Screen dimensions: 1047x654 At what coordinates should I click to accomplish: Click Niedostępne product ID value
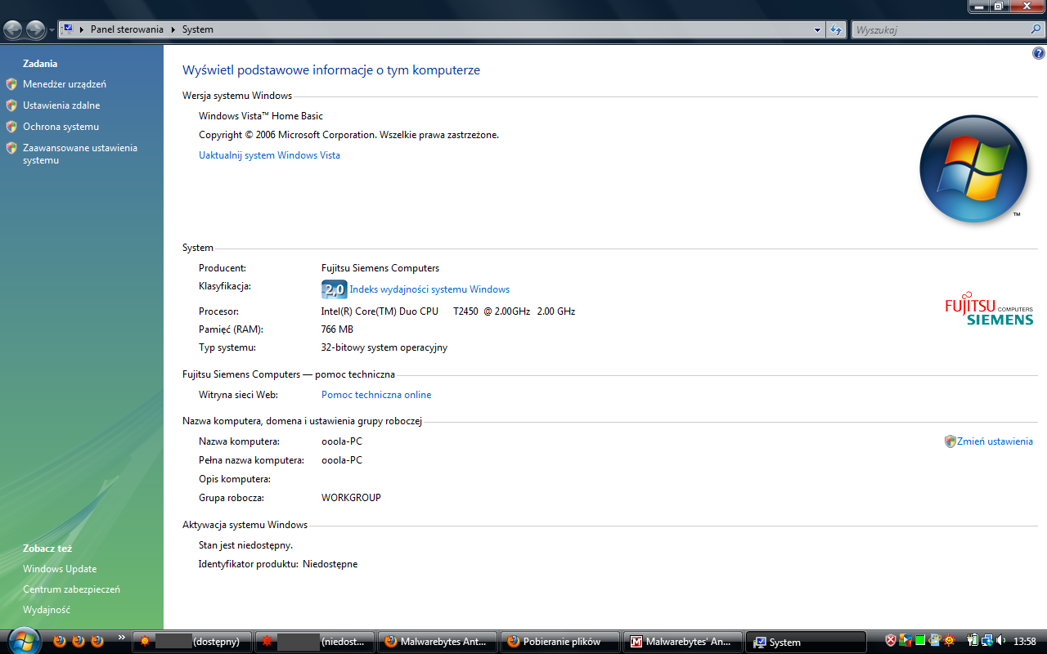click(330, 564)
